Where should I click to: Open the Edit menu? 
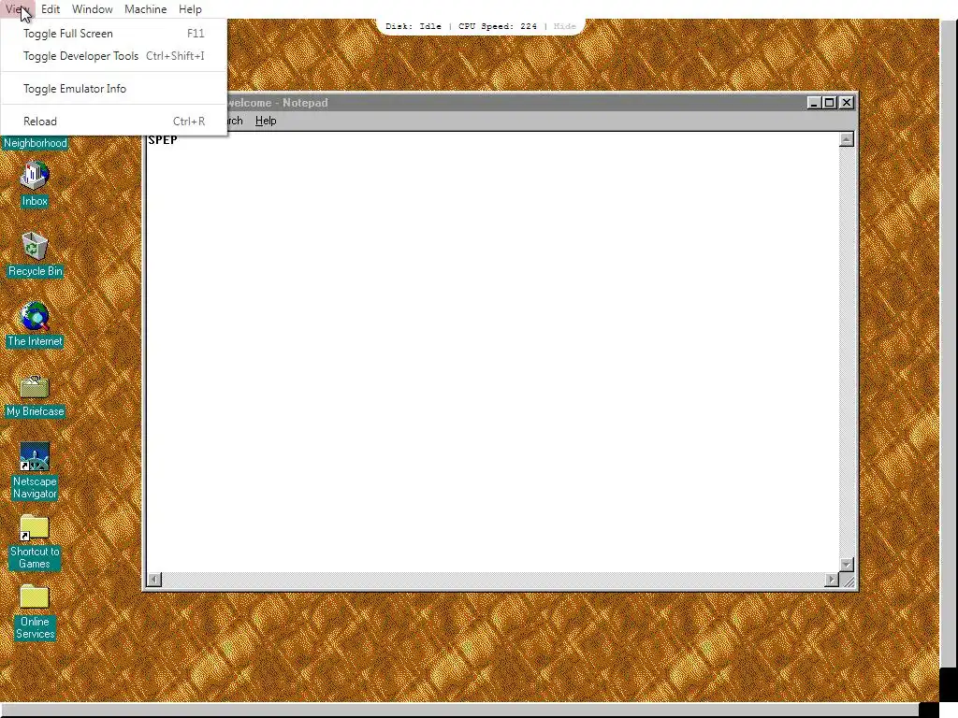[x=51, y=9]
